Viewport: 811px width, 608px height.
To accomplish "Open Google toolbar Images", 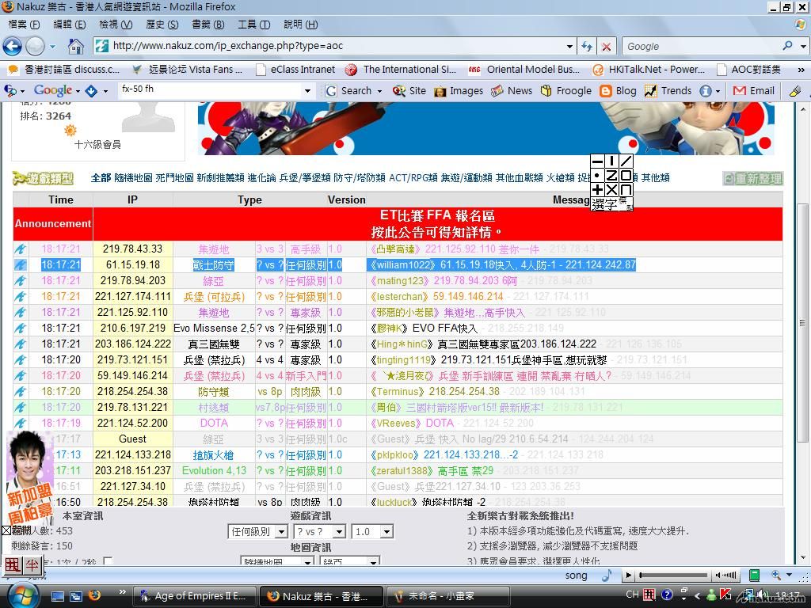I will [459, 91].
